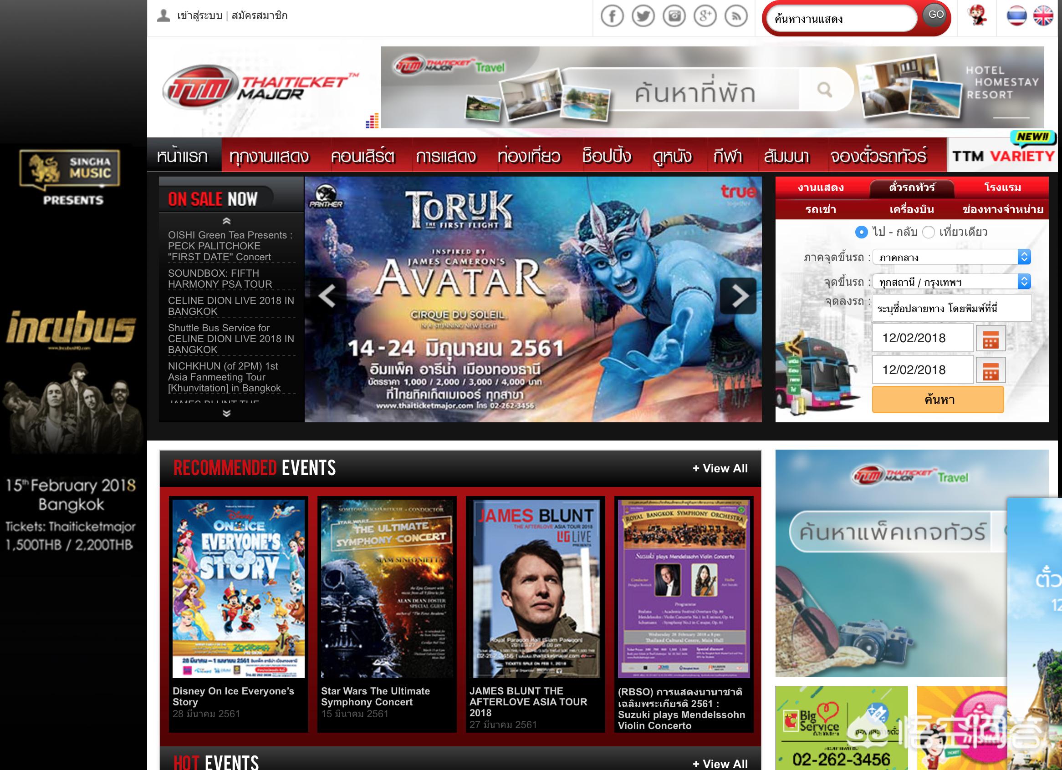Click the red mascot character icon
This screenshot has width=1062, height=770.
point(978,15)
